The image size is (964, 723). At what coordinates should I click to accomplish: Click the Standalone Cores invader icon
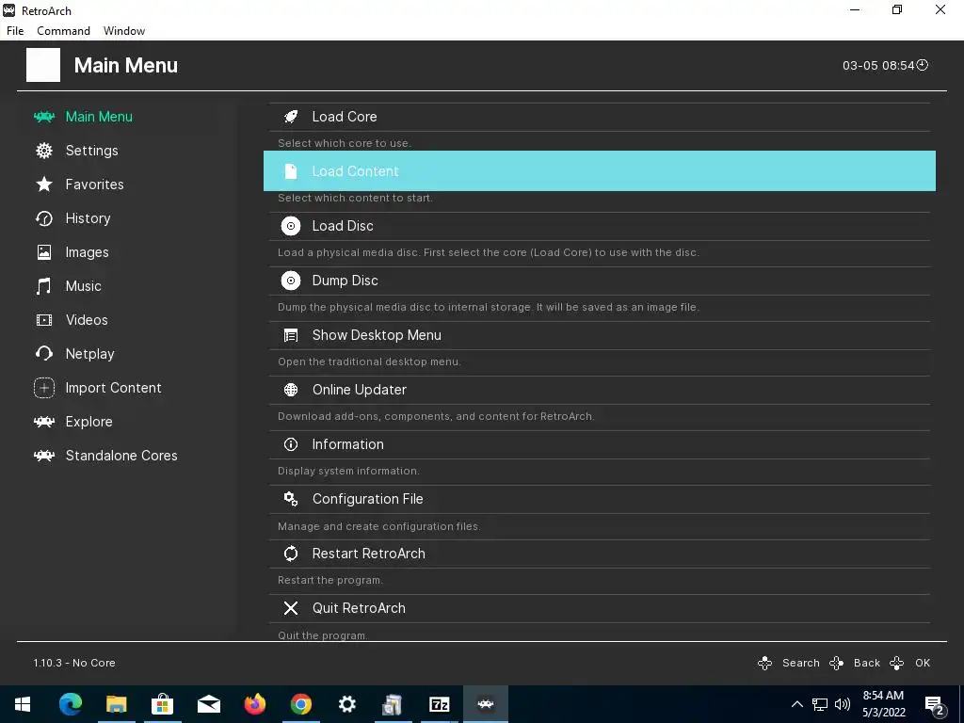click(44, 456)
